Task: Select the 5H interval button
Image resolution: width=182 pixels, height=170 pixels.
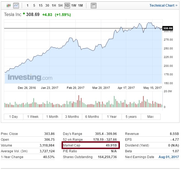Action: 60,6
